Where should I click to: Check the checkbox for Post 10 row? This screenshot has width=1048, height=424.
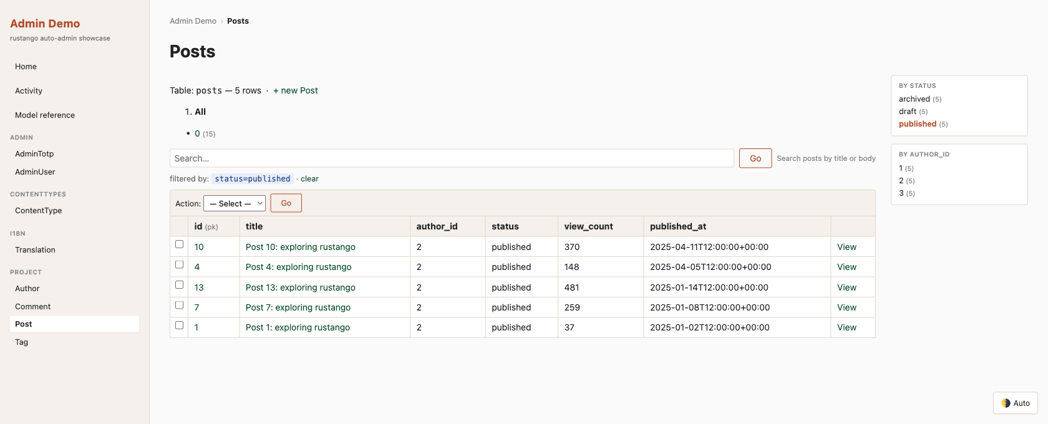coord(179,244)
